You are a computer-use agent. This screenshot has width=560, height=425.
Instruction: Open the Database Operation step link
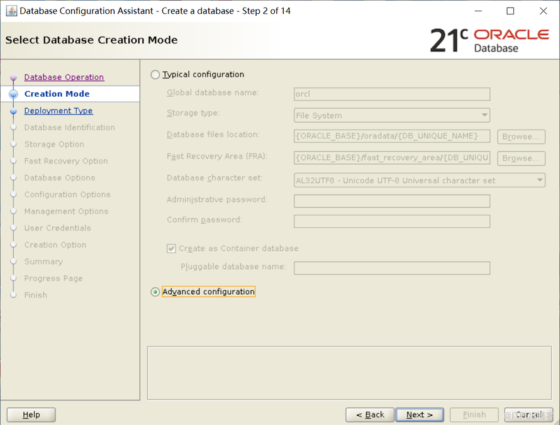64,77
